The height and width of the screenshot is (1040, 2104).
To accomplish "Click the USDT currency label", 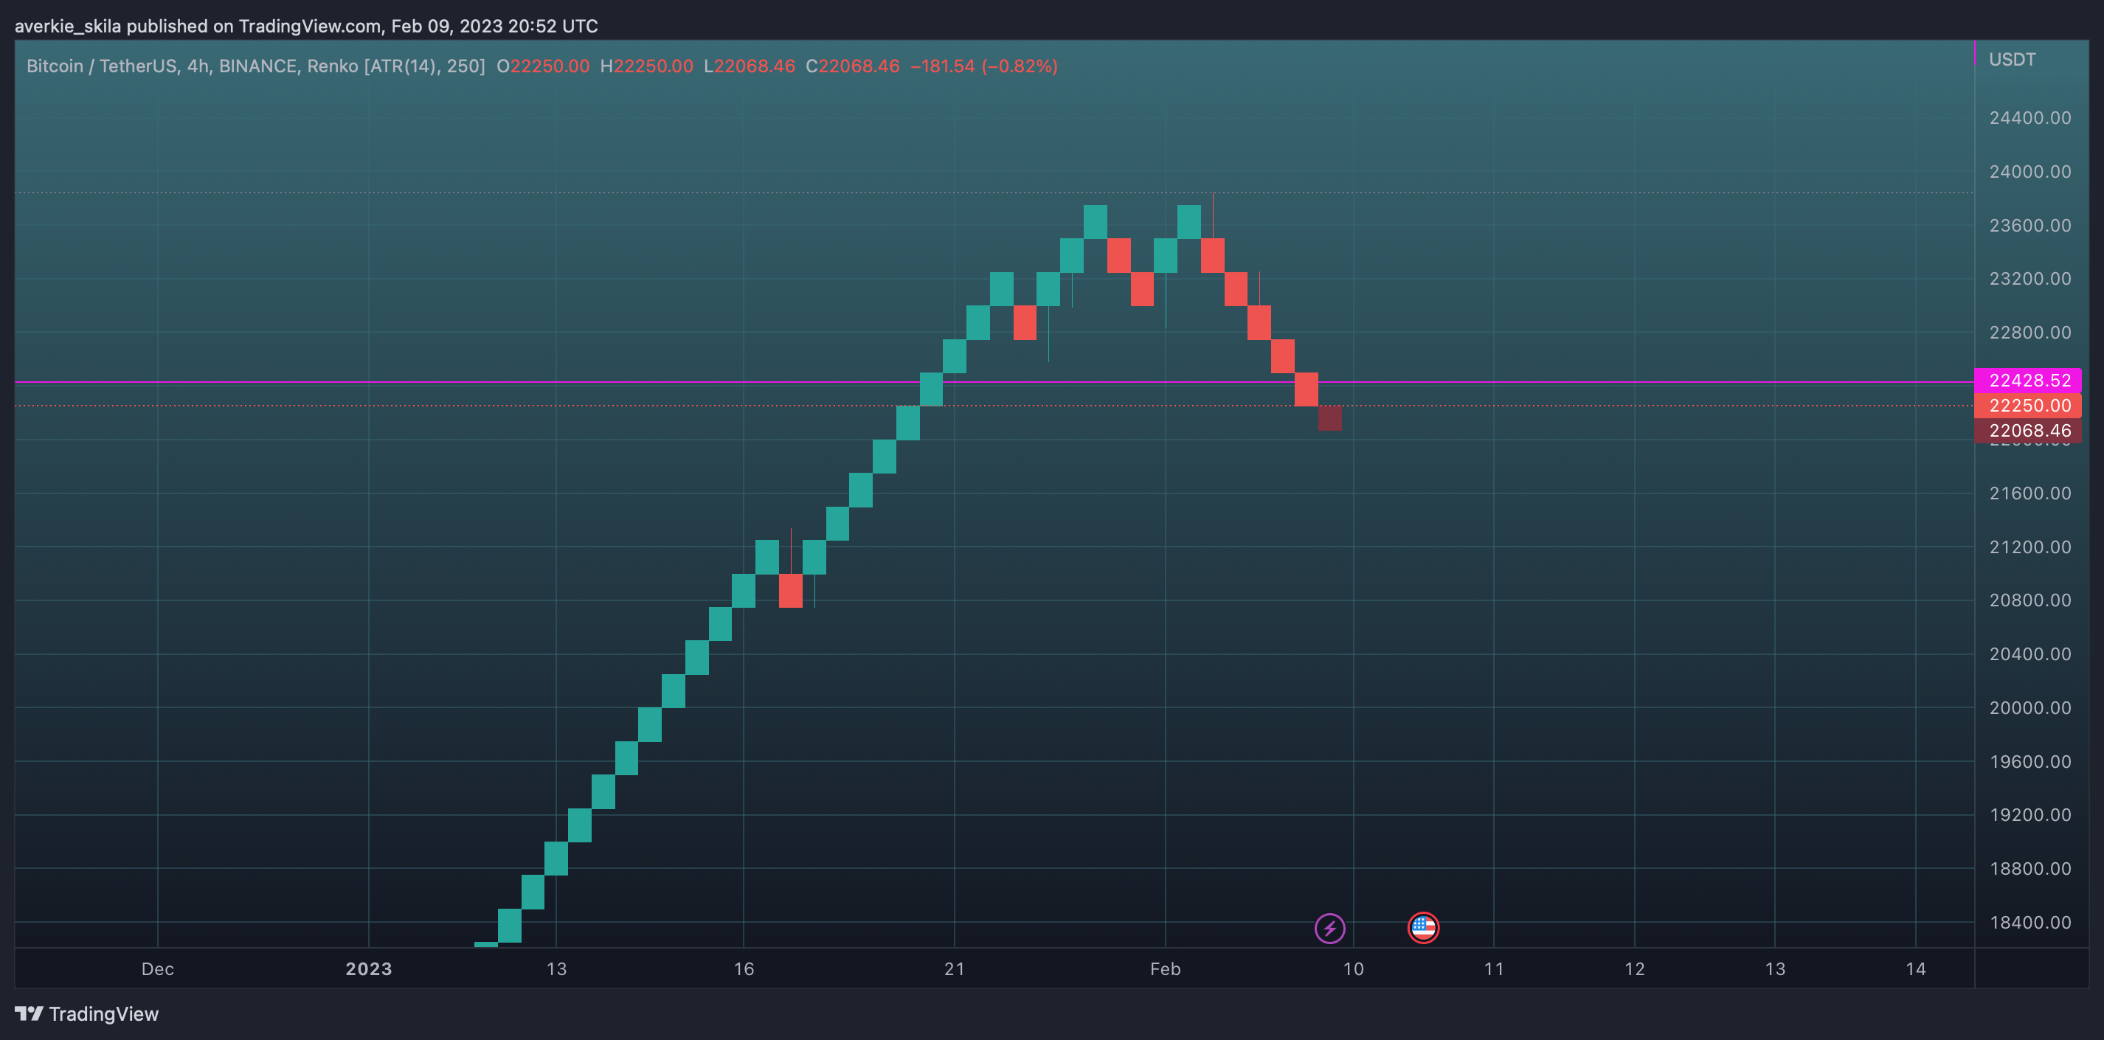I will click(x=2012, y=60).
